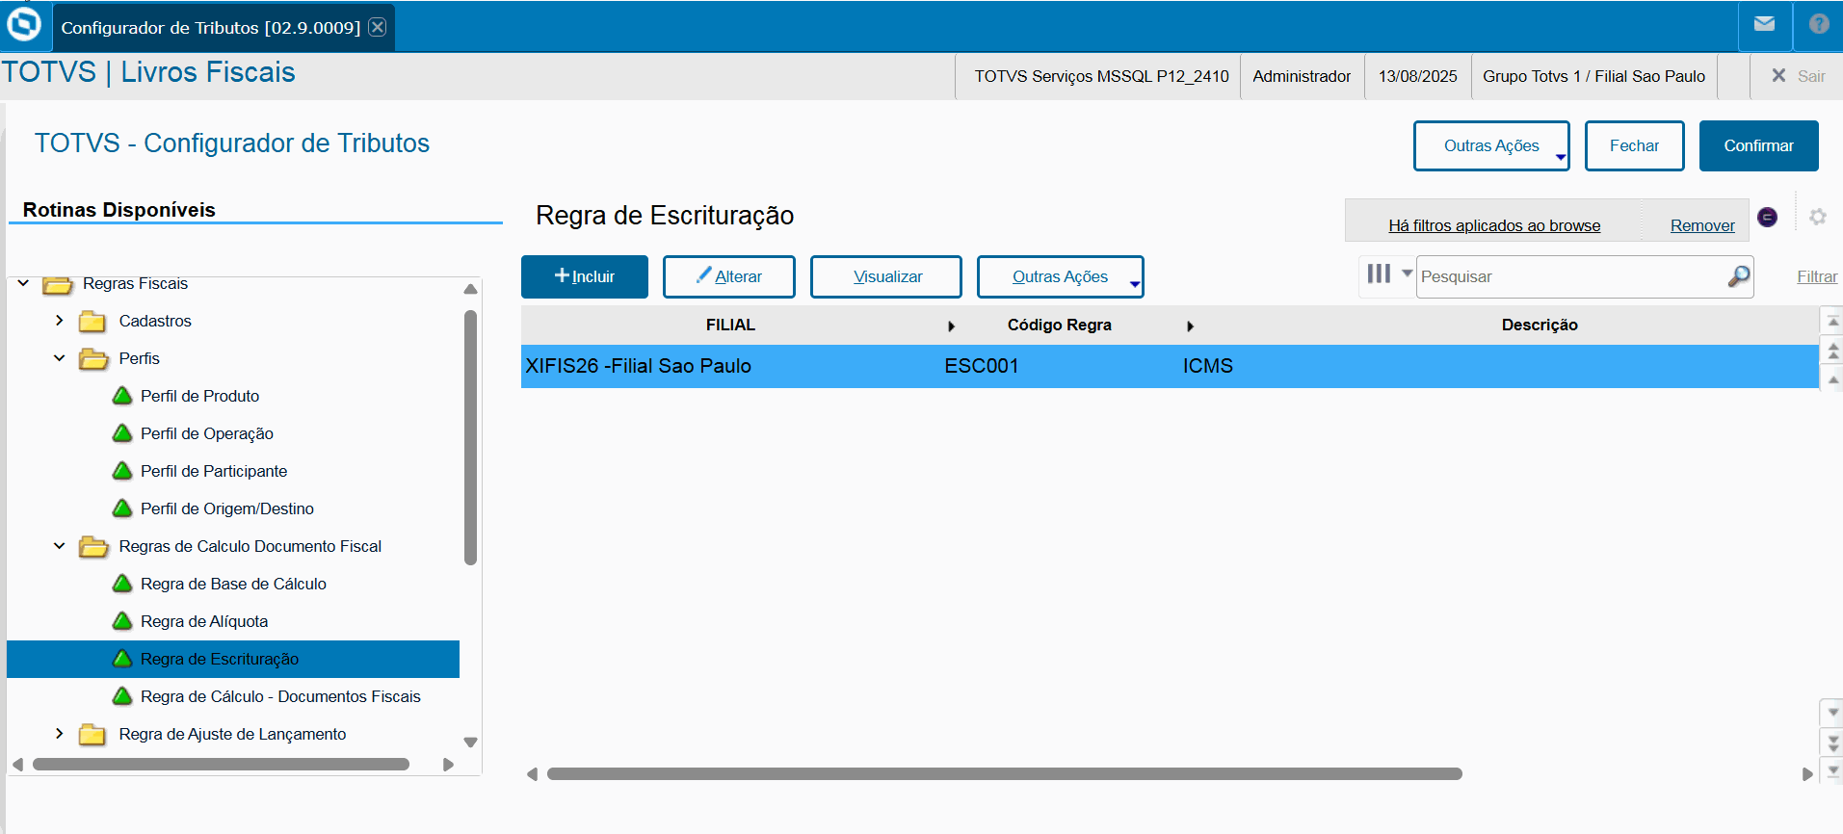Screen dimensions: 1843x834
Task: Click the 13/08/2025 date text
Action: point(1417,76)
